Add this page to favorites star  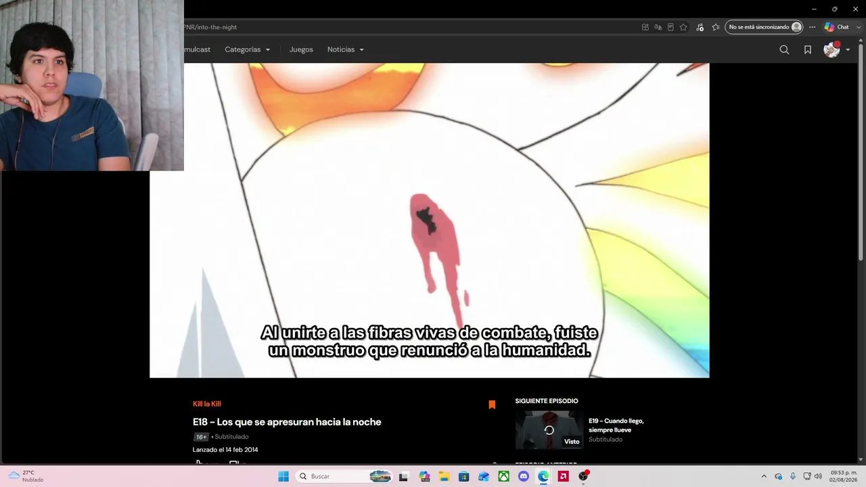683,27
